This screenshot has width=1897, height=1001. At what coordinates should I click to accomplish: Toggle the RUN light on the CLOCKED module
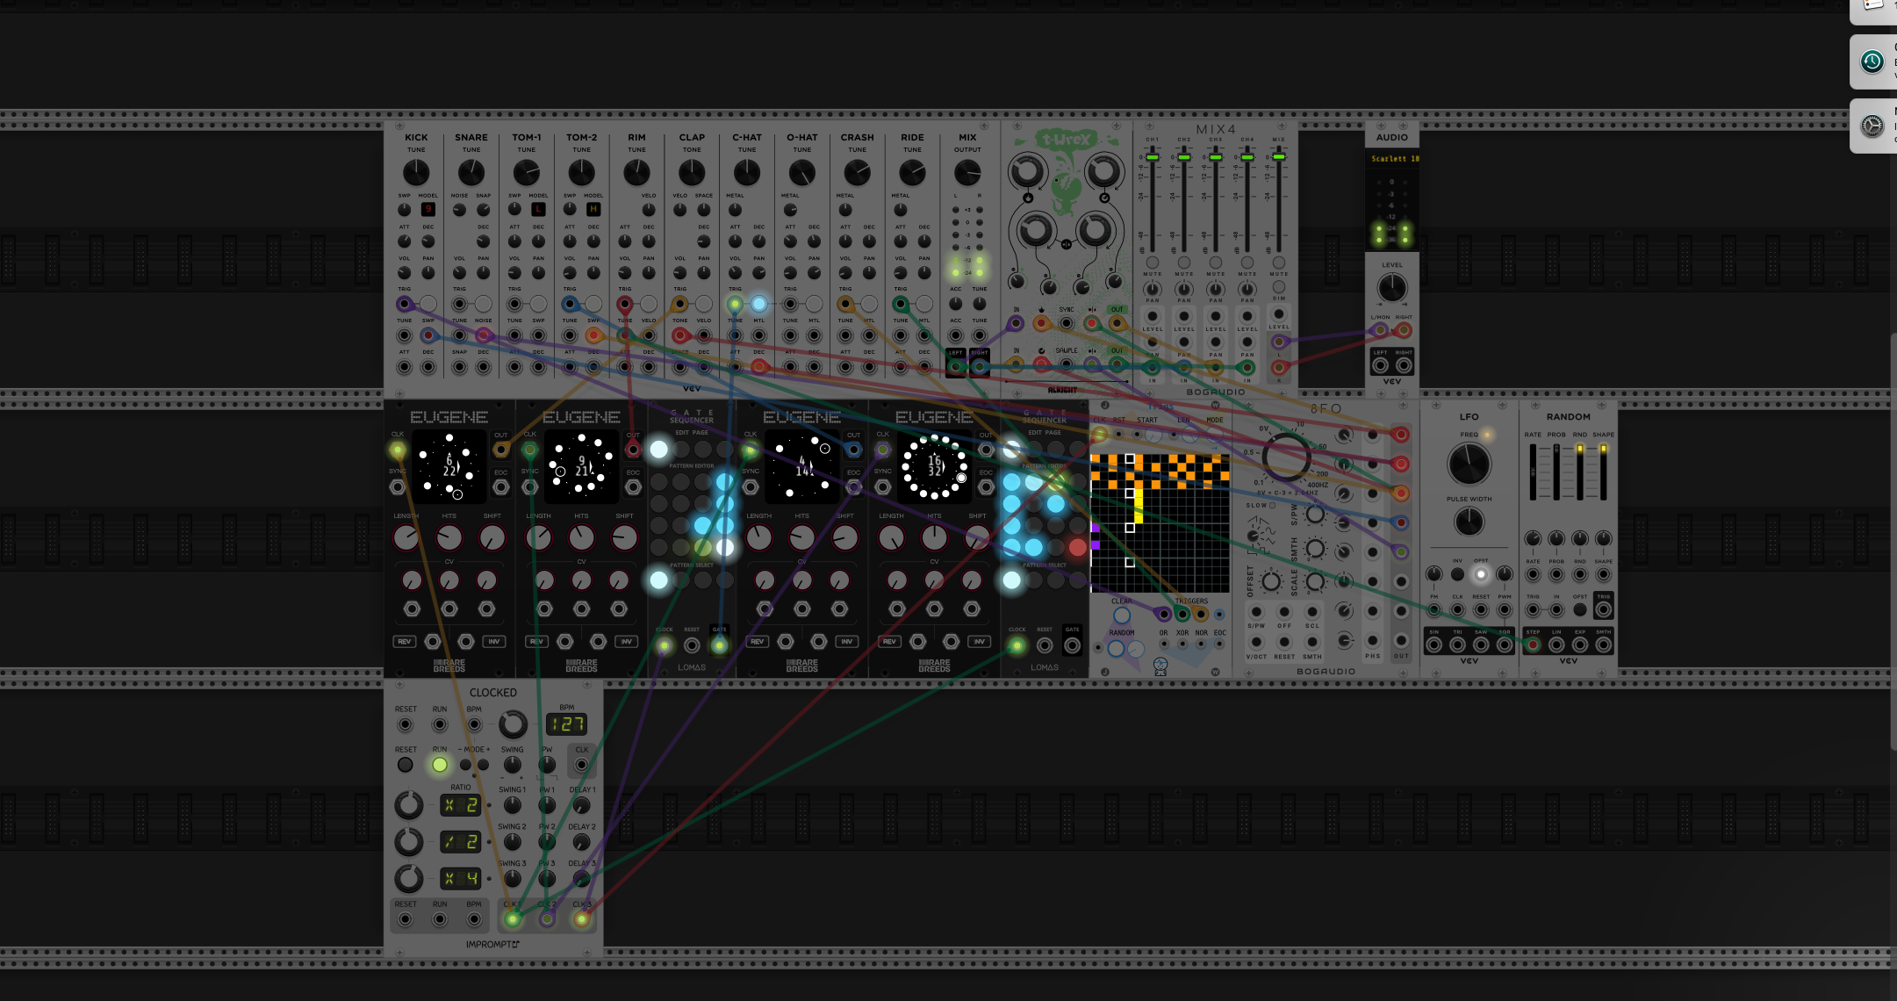(x=439, y=765)
